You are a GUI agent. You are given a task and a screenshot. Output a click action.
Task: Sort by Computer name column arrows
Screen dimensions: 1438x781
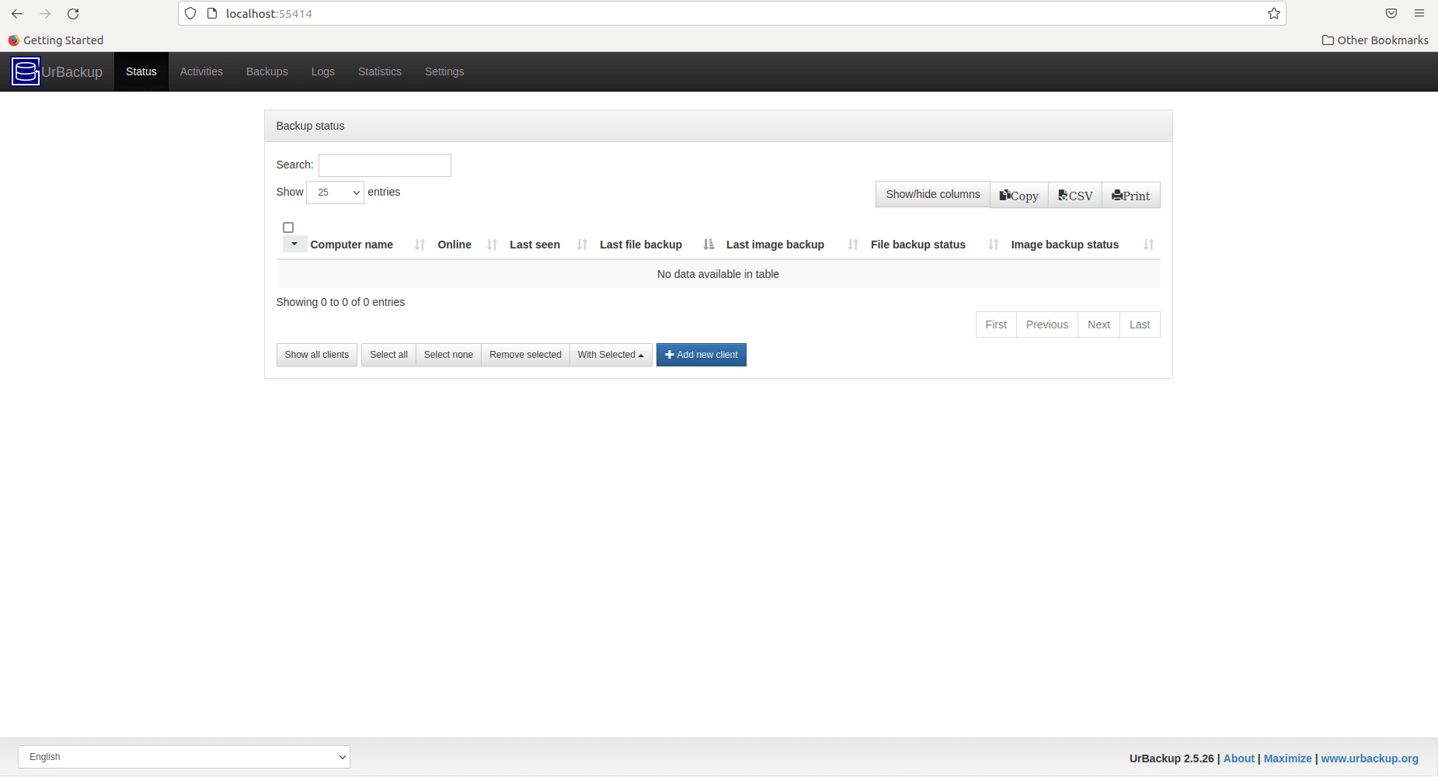coord(420,245)
